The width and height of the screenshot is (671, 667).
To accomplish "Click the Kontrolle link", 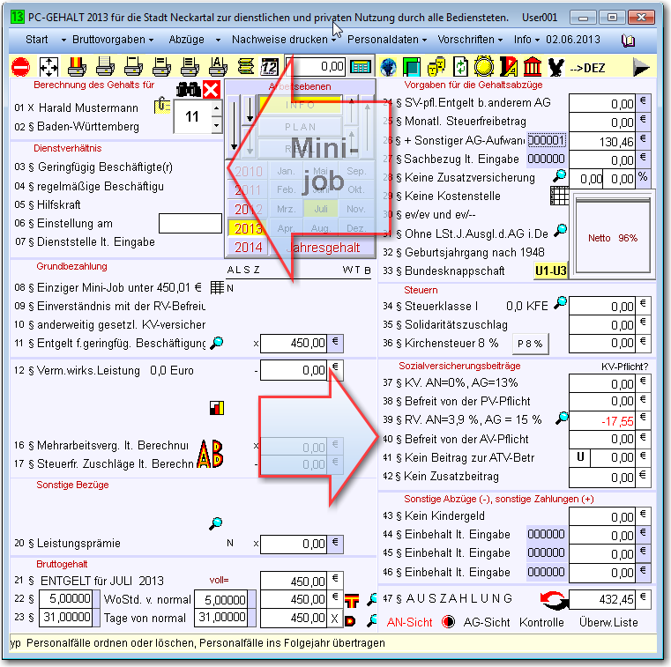I will pos(541,623).
